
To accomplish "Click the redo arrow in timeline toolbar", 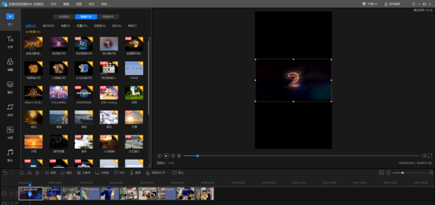I will click(x=13, y=173).
